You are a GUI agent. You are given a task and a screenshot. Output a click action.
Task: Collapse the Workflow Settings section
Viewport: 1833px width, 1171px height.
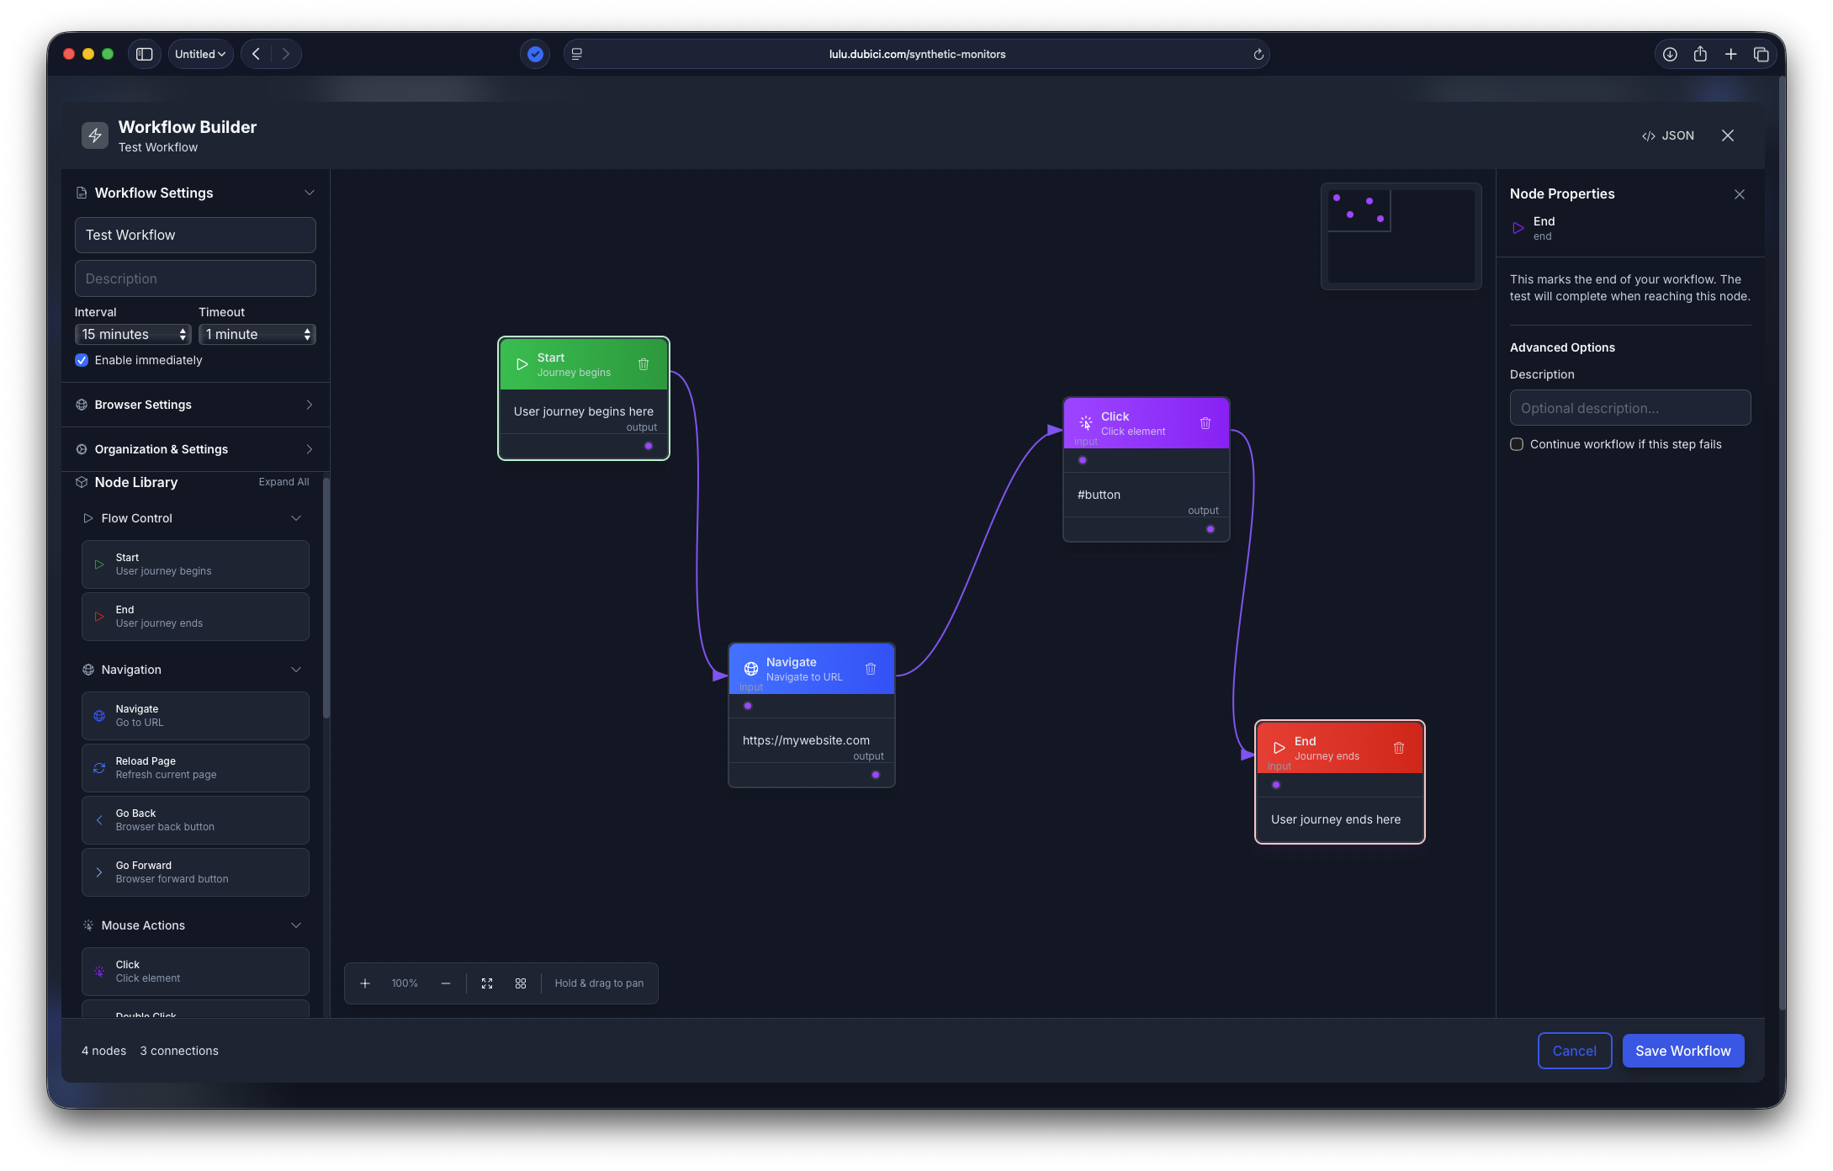coord(310,193)
